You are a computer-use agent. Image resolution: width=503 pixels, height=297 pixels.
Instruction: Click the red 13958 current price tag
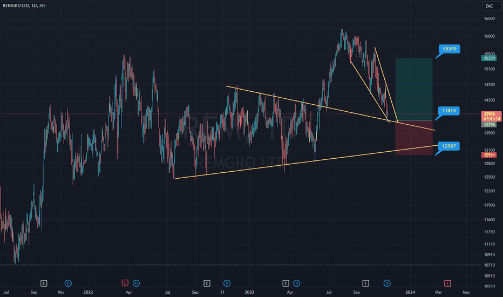(491, 116)
